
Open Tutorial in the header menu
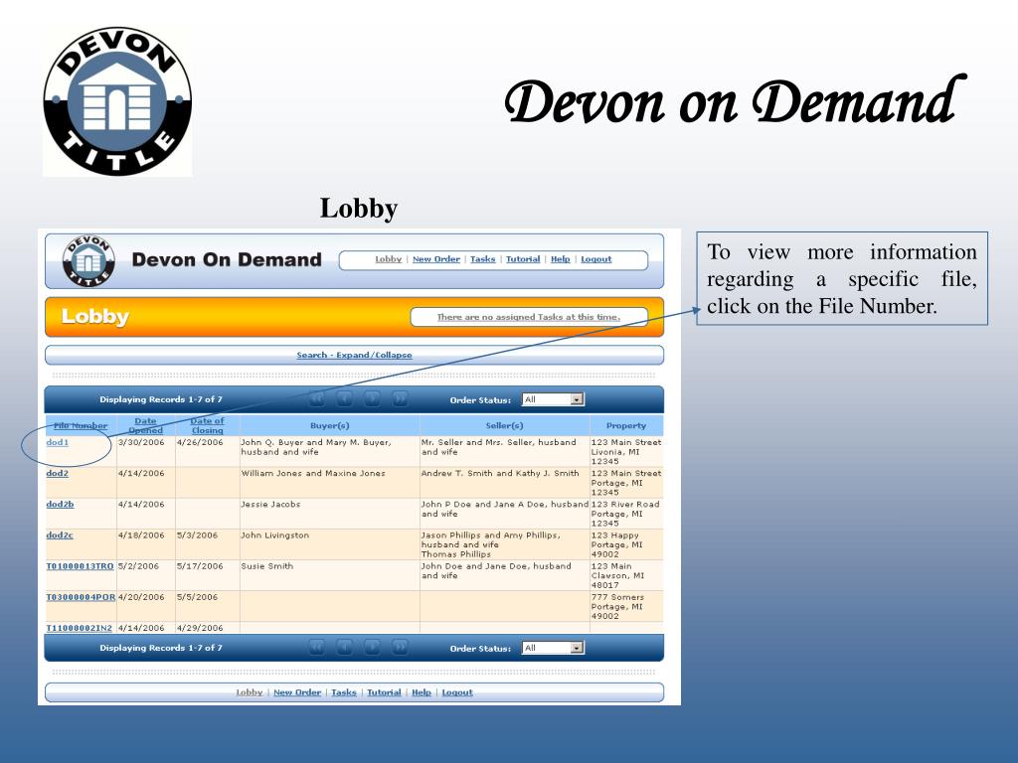(523, 259)
